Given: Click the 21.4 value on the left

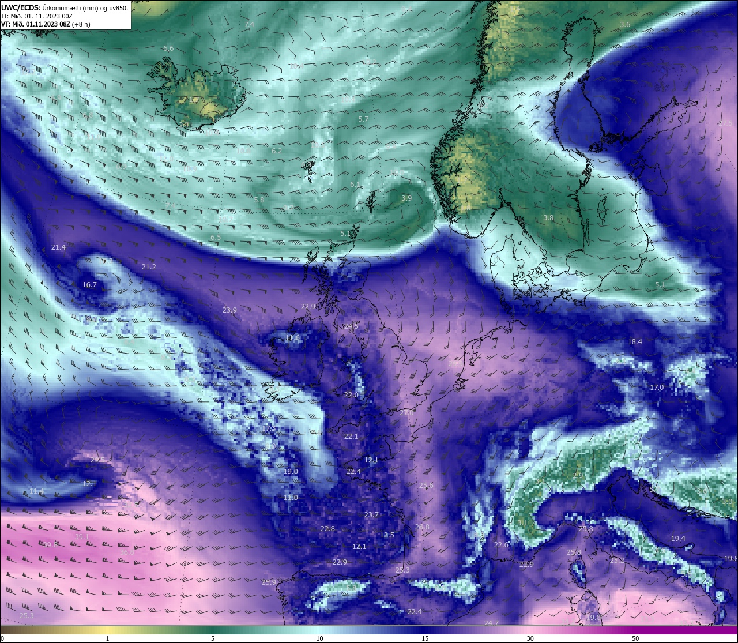Looking at the screenshot, I should [58, 247].
